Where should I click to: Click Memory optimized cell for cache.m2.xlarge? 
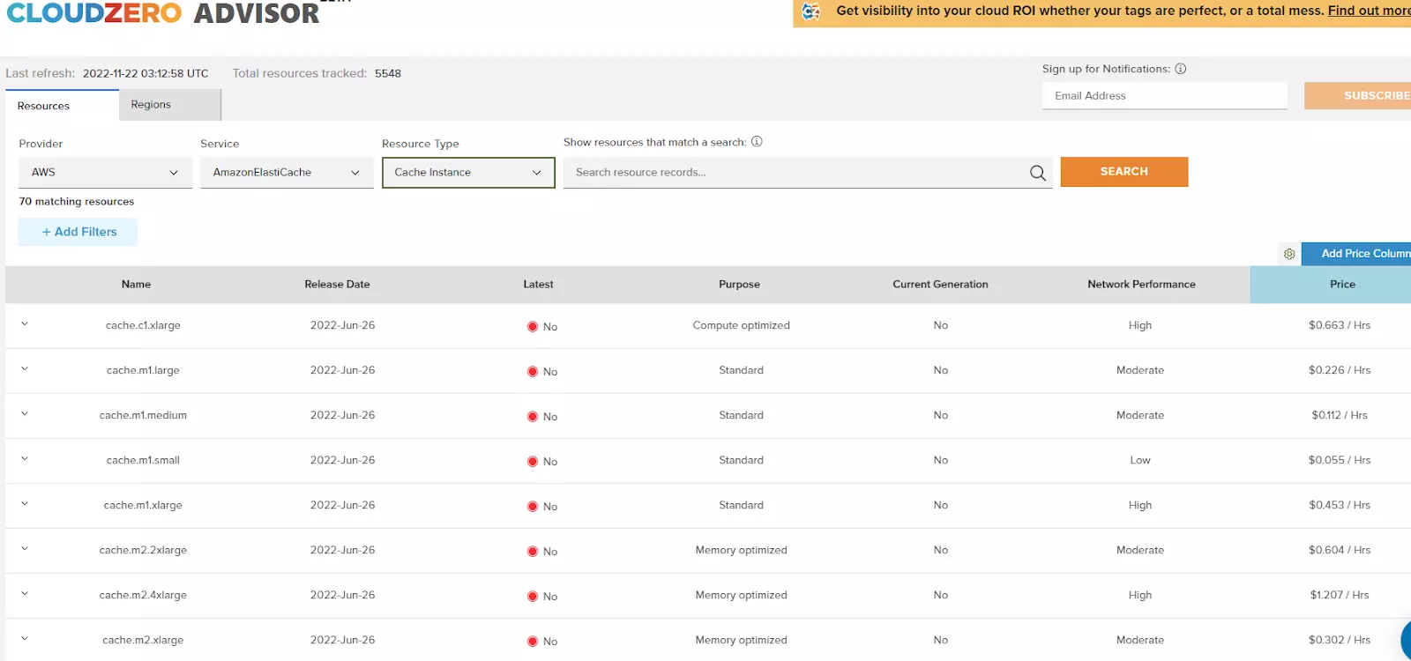[742, 640]
